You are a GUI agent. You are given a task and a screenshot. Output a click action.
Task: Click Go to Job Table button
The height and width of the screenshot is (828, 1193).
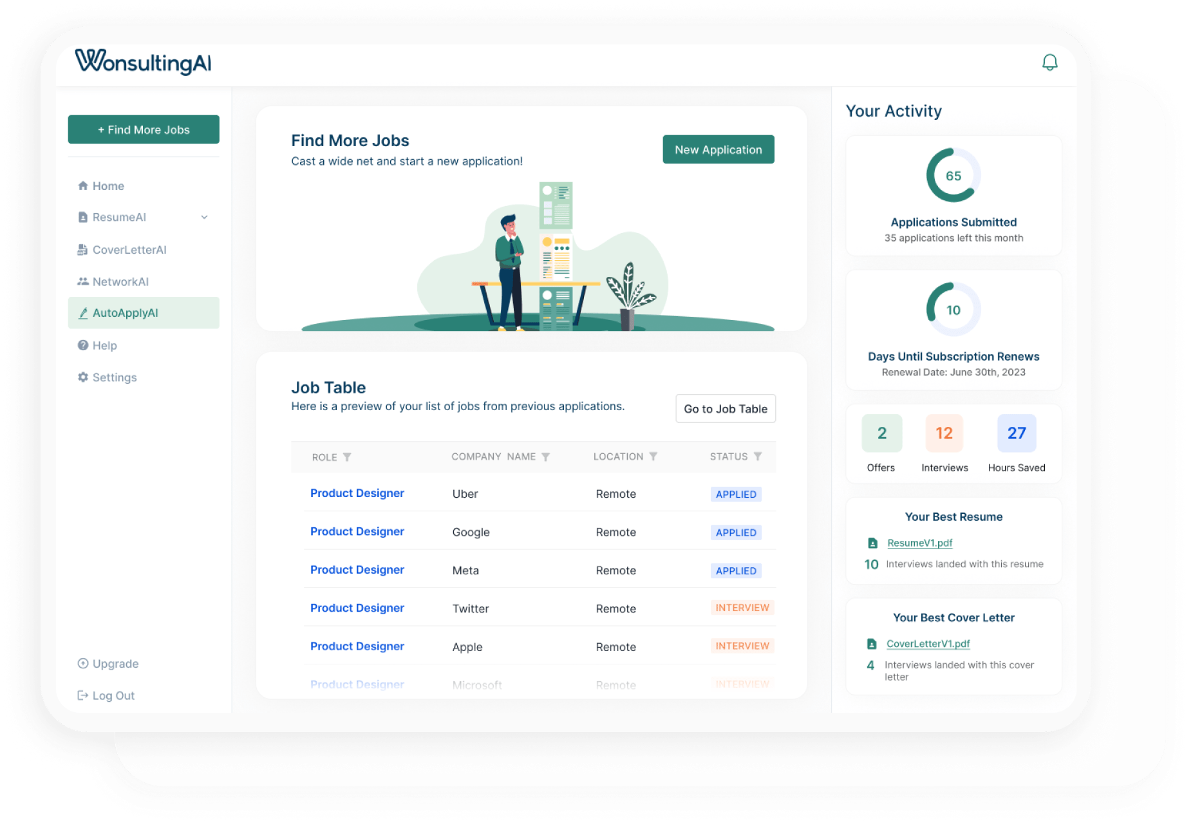[726, 409]
